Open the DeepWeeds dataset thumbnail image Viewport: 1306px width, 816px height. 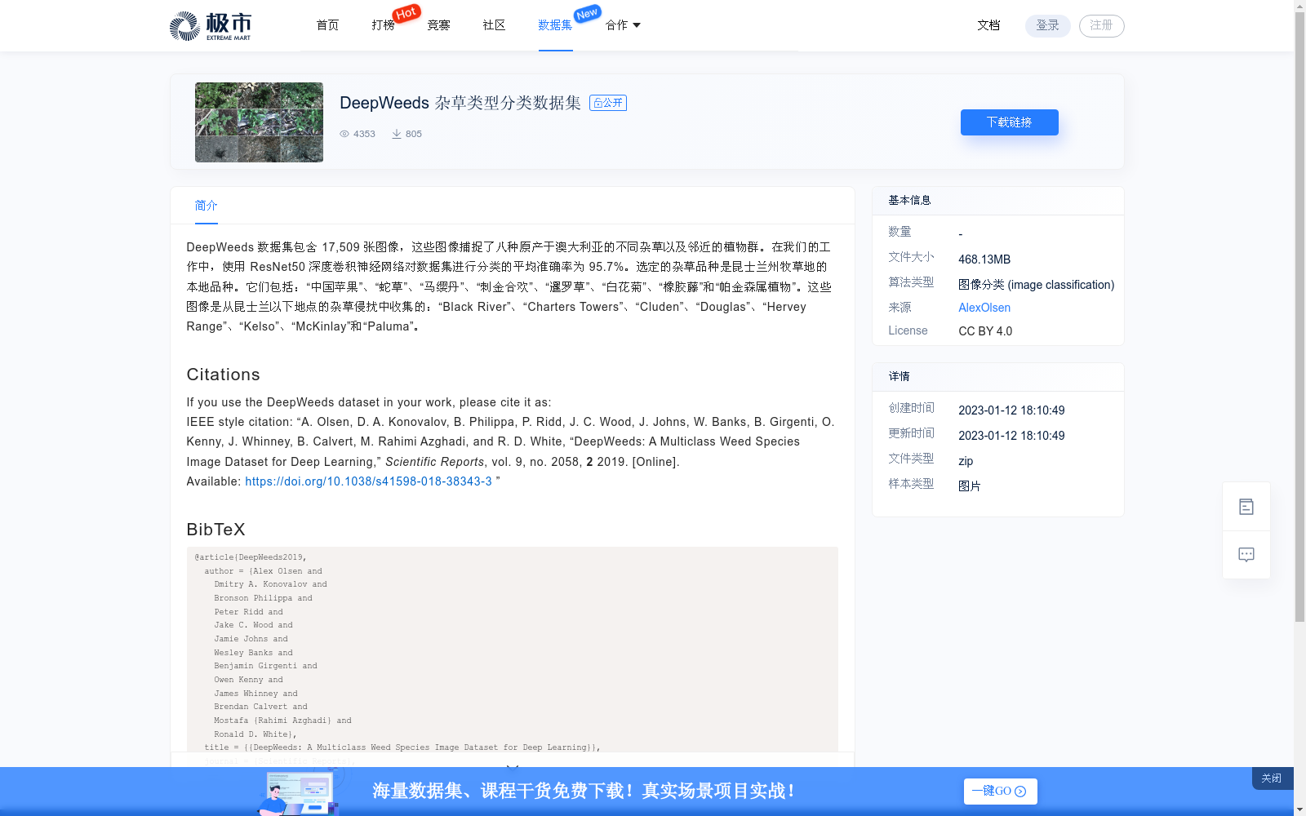[259, 122]
